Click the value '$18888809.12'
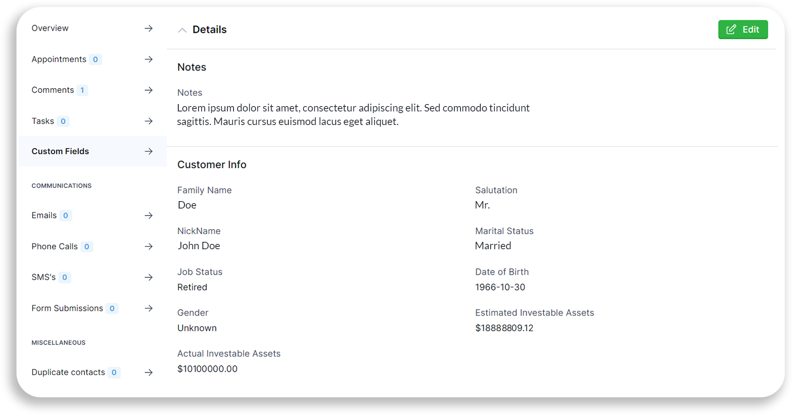 tap(504, 328)
